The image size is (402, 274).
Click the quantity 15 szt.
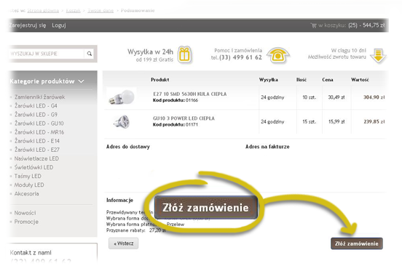point(310,122)
